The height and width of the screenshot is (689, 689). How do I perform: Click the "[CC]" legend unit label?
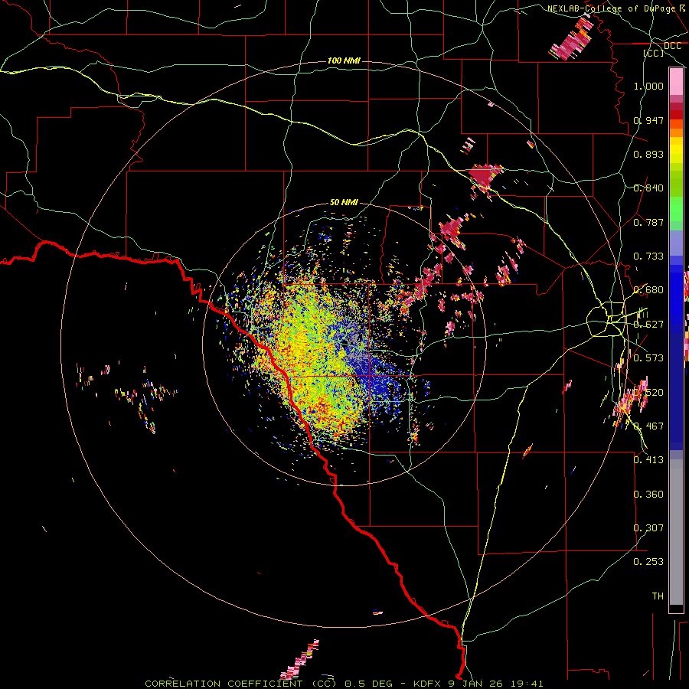[654, 53]
